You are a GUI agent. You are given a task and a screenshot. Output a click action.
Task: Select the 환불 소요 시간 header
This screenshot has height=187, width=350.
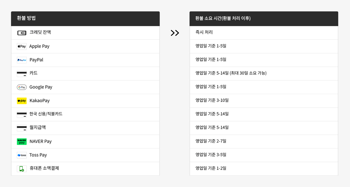(264, 19)
